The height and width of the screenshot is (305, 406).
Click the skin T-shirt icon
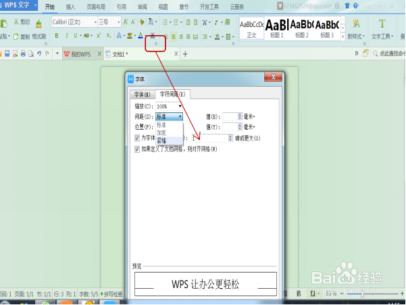347,5
